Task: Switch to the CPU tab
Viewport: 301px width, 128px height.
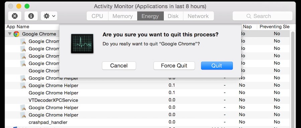Action: click(x=97, y=16)
